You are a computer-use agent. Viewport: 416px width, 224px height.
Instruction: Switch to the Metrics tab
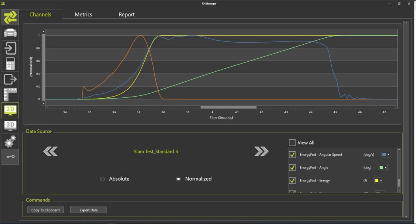pos(83,15)
